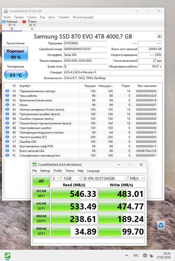Viewport: 175px width, 261px height.
Task: Select the Износ attribute name
Action: click(x=24, y=105)
